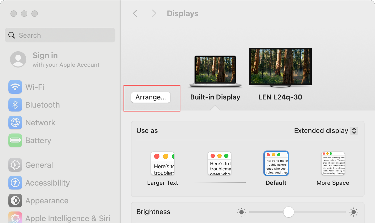This screenshot has width=375, height=223.
Task: Click the Accessibility label in sidebar
Action: [47, 183]
